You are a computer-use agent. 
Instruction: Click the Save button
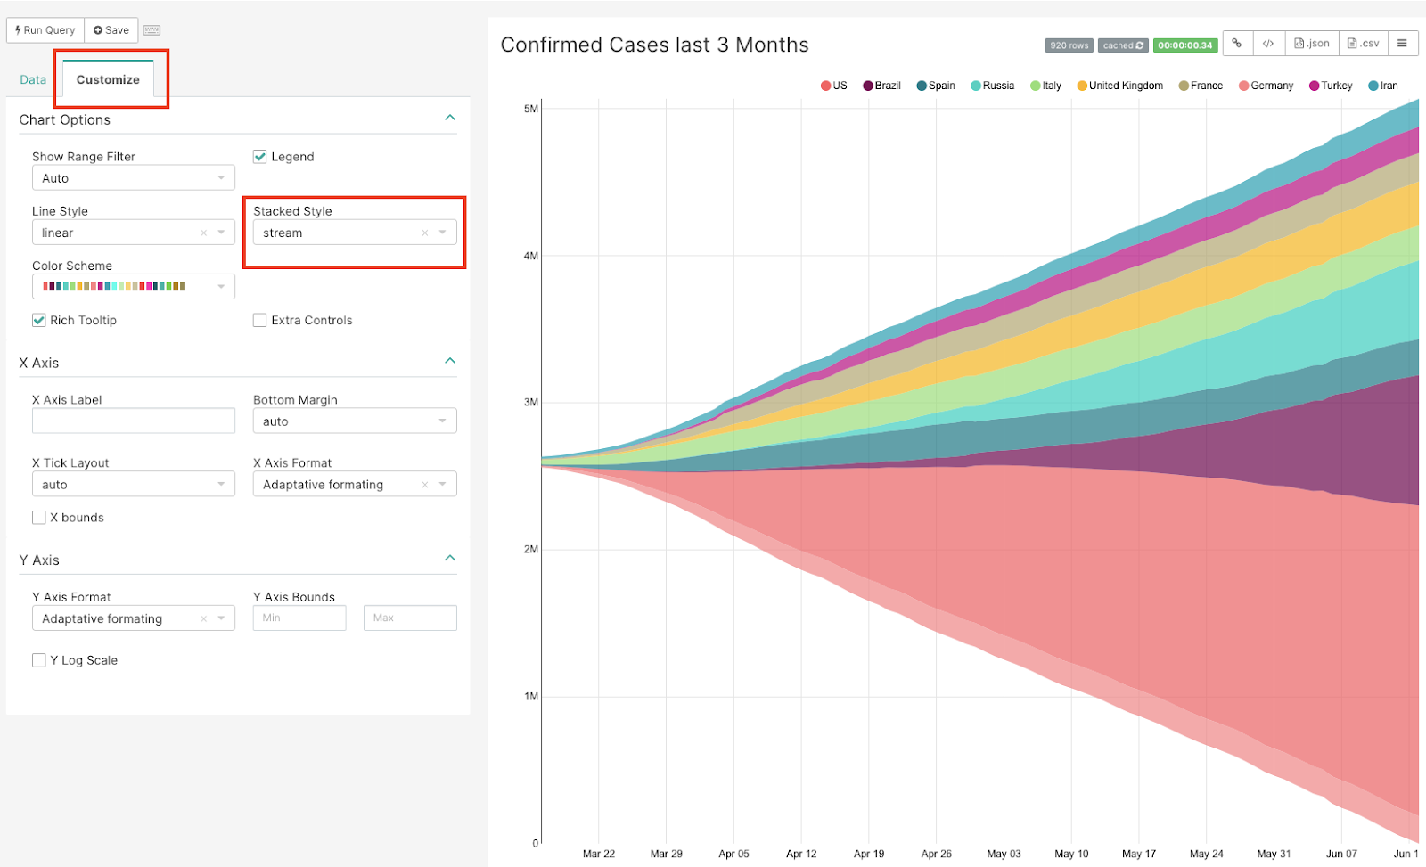pos(111,30)
